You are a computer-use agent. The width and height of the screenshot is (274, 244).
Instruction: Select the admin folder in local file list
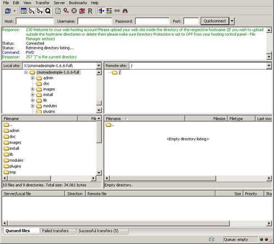click(x=12, y=130)
